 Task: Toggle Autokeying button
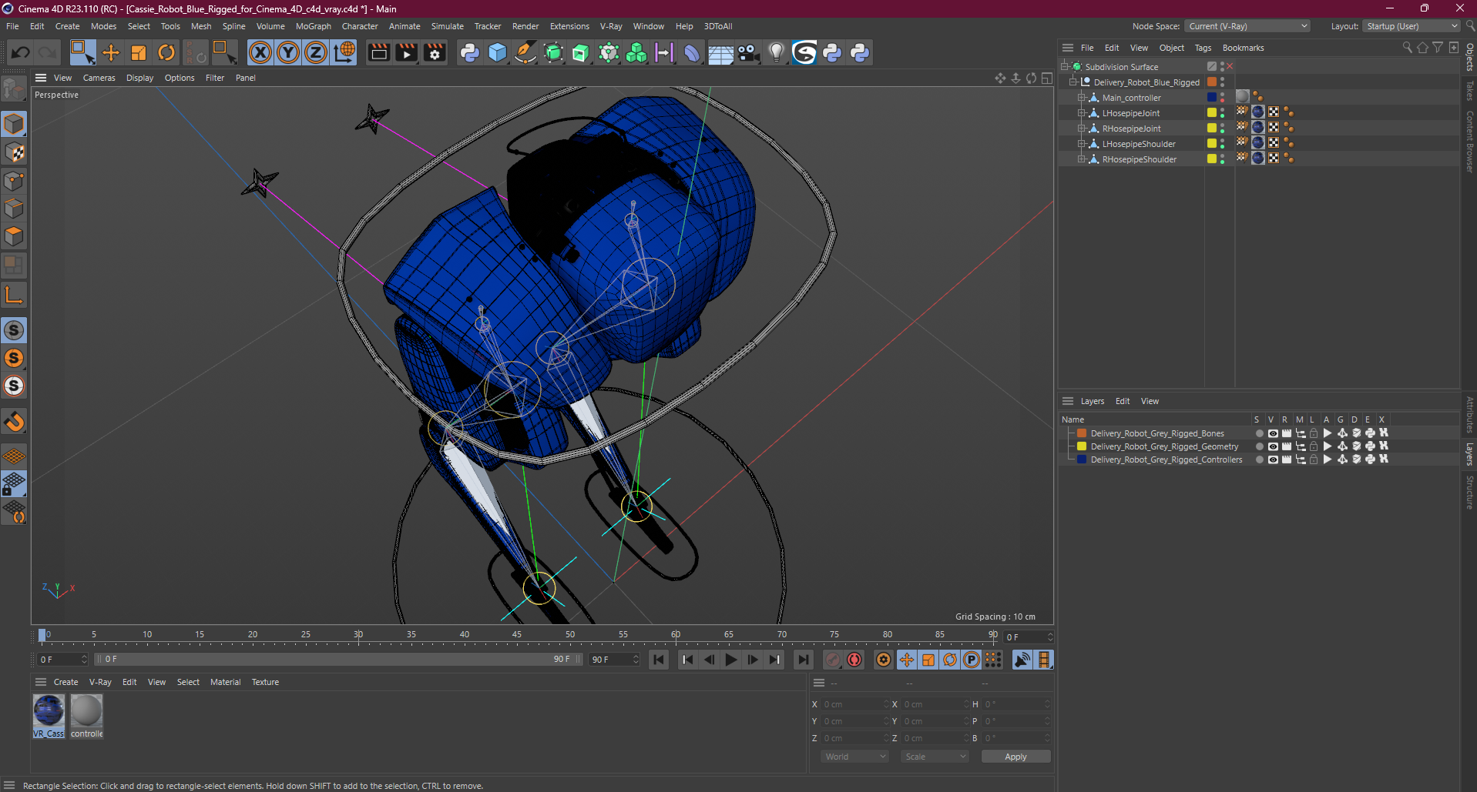click(854, 660)
